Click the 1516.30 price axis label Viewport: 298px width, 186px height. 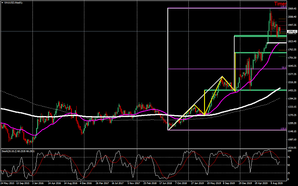click(292, 82)
